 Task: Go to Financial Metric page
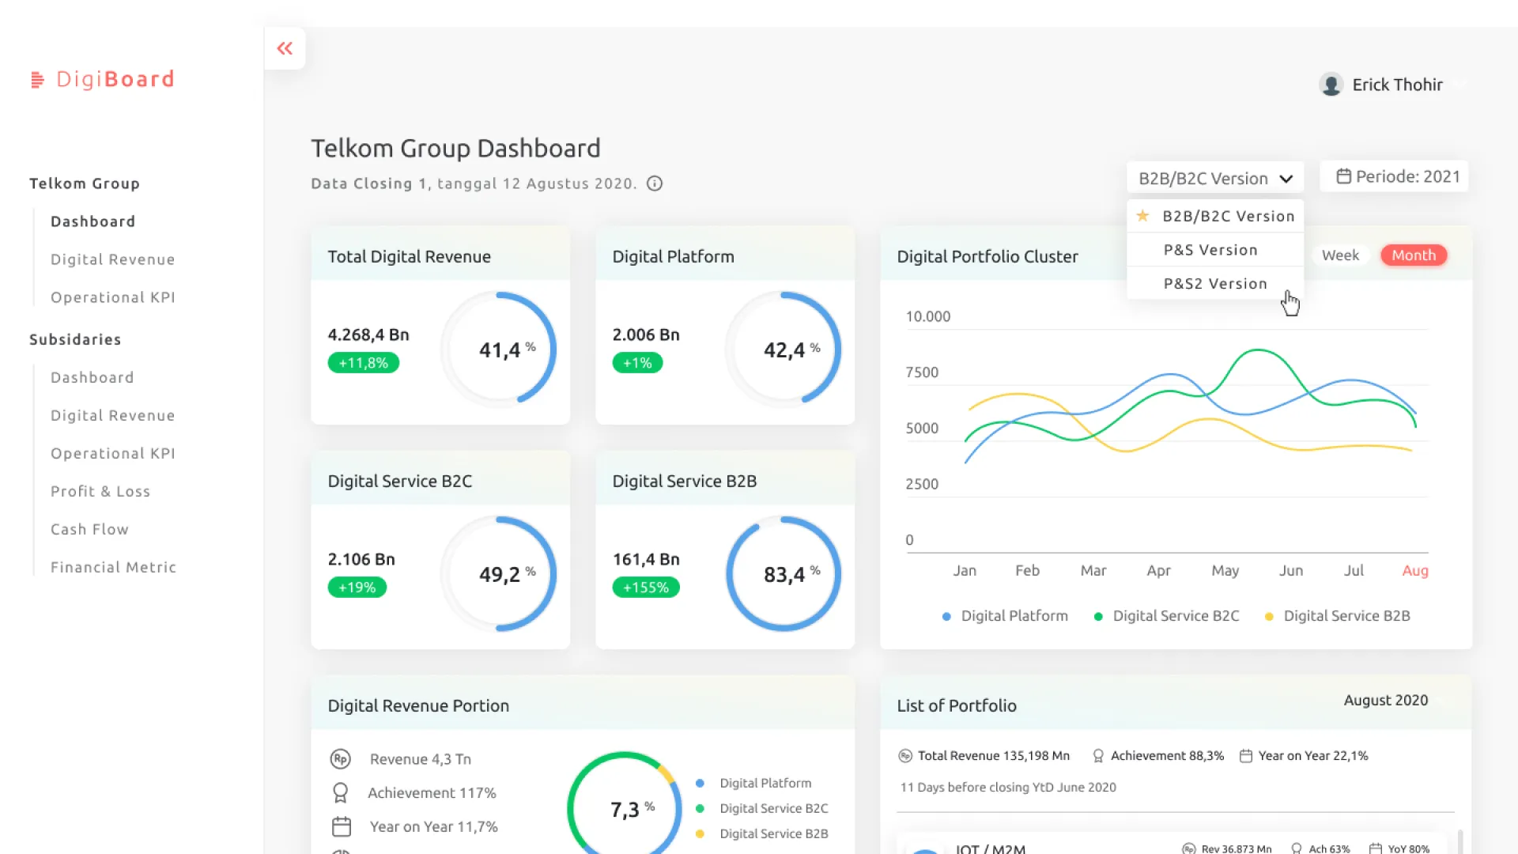[x=113, y=567]
